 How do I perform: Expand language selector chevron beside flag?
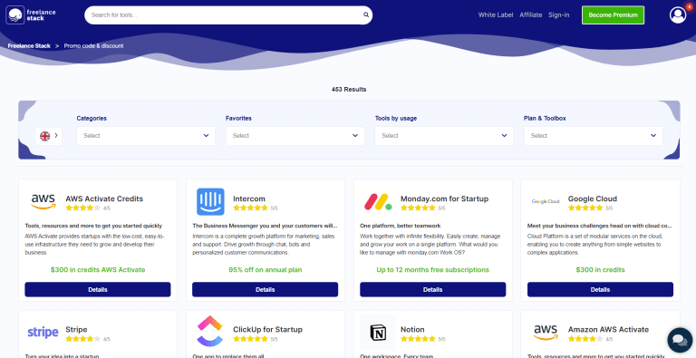(x=56, y=136)
